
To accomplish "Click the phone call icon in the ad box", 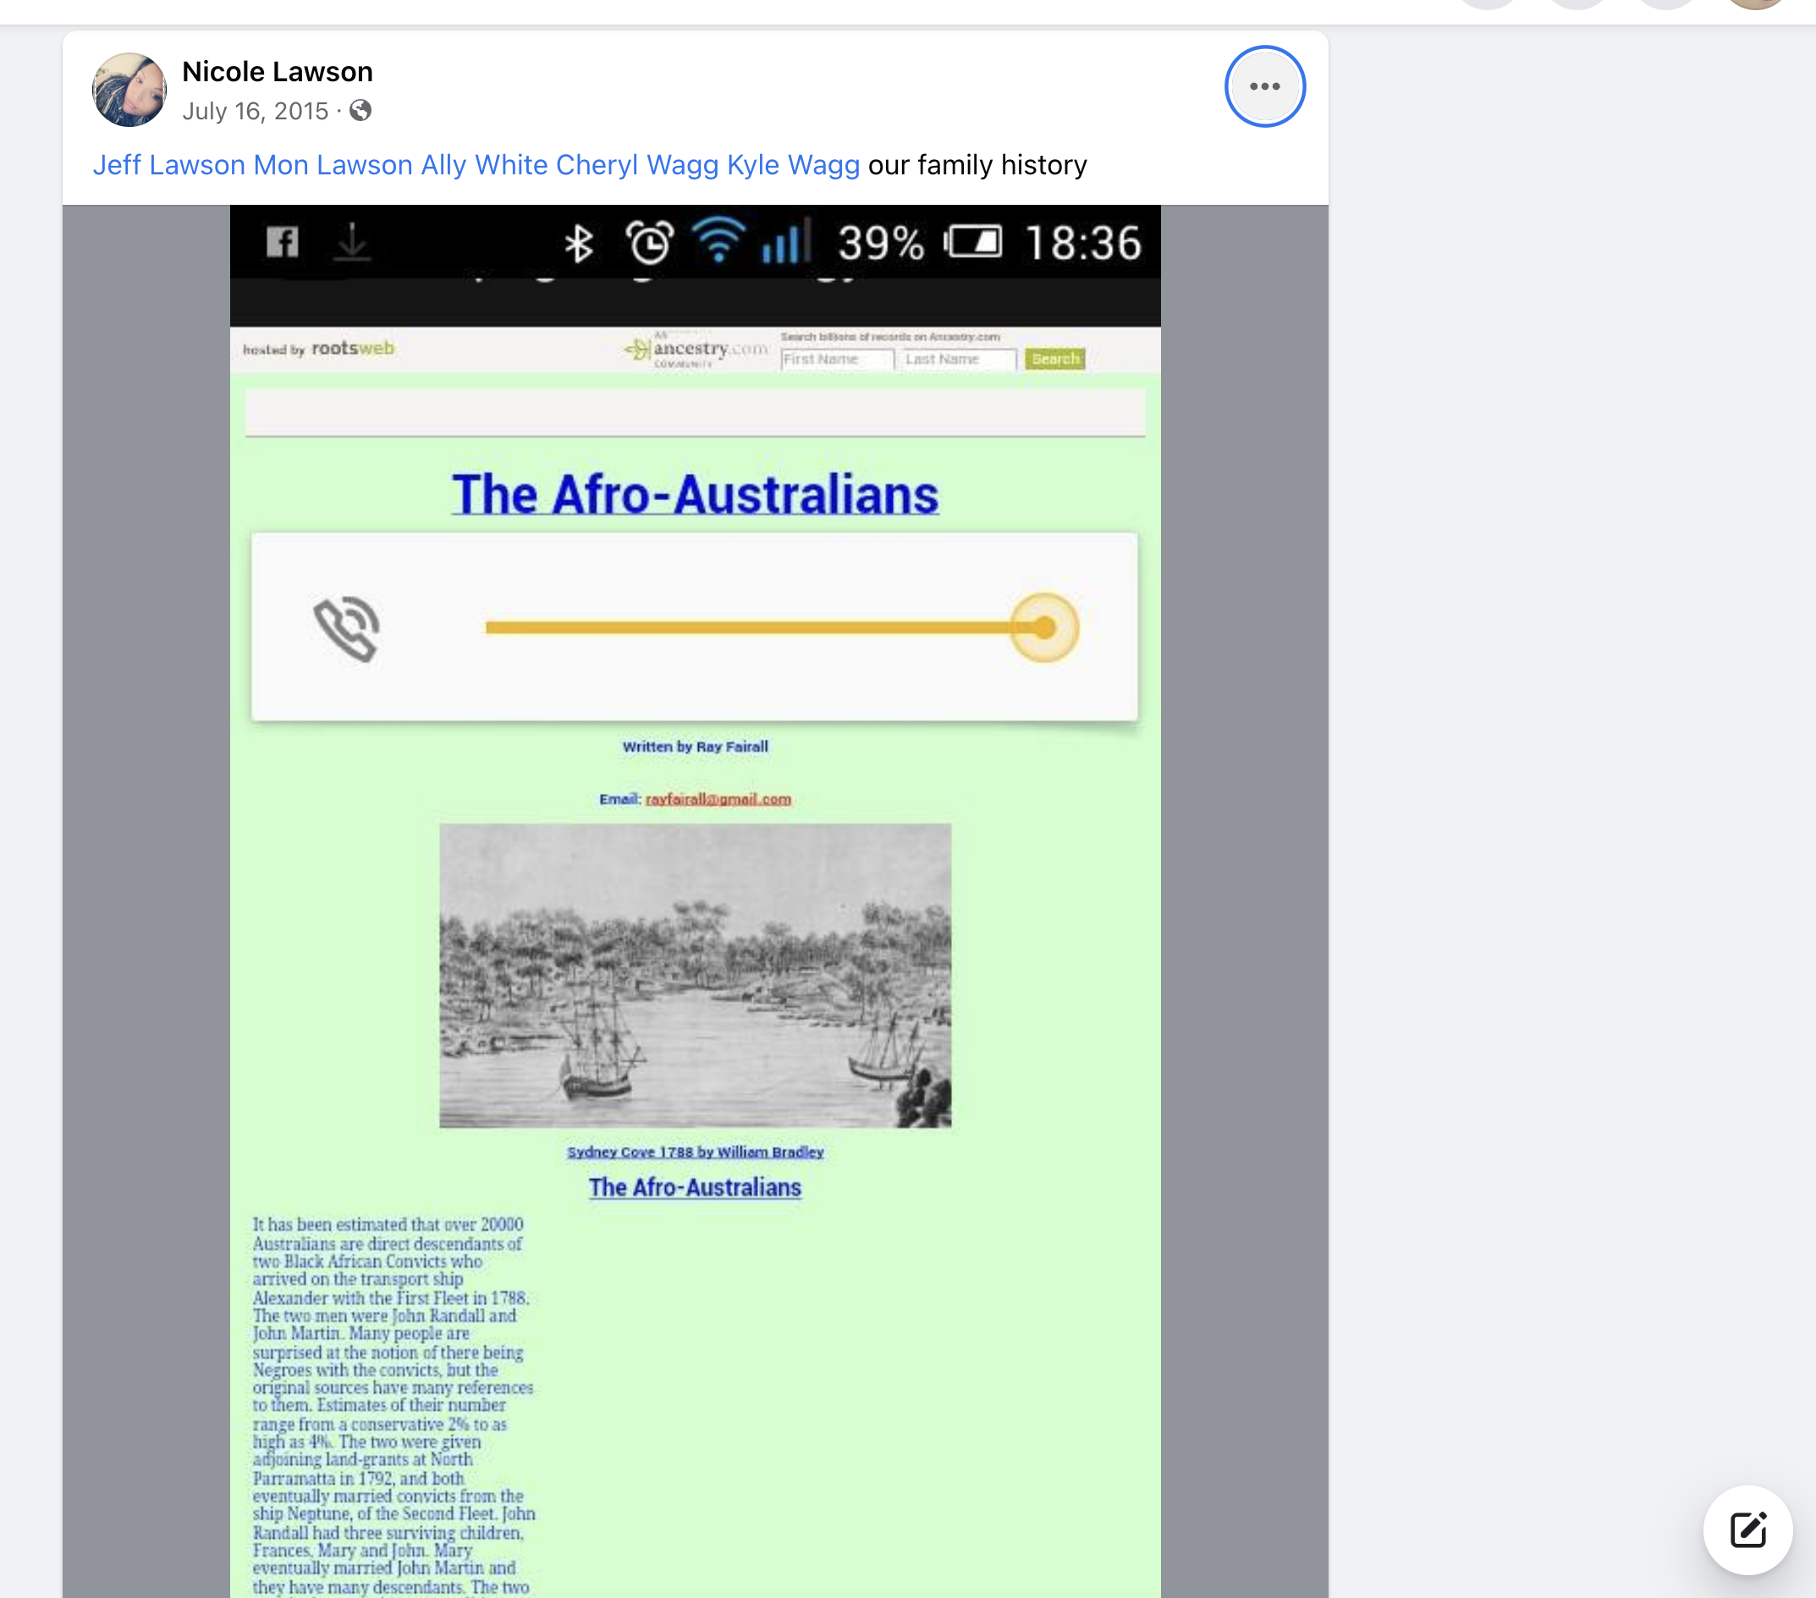I will pos(346,627).
